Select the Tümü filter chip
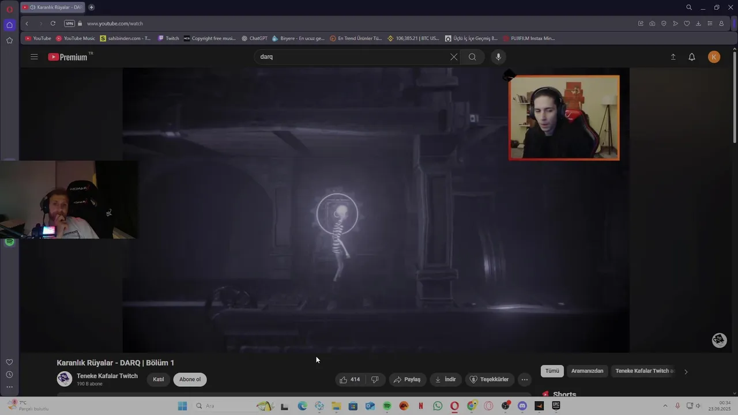The width and height of the screenshot is (738, 415). (552, 371)
